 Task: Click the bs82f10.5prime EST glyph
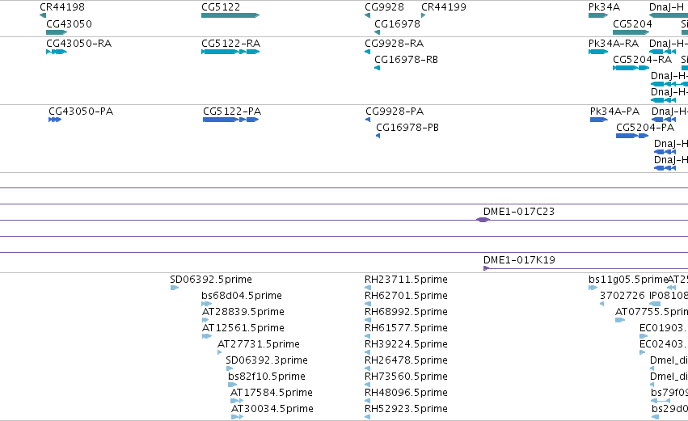tap(233, 385)
